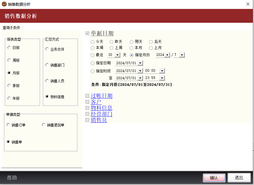This screenshot has height=185, width=254.
Task: Enable the 物料信息 filter checkbox
Action: point(87,108)
